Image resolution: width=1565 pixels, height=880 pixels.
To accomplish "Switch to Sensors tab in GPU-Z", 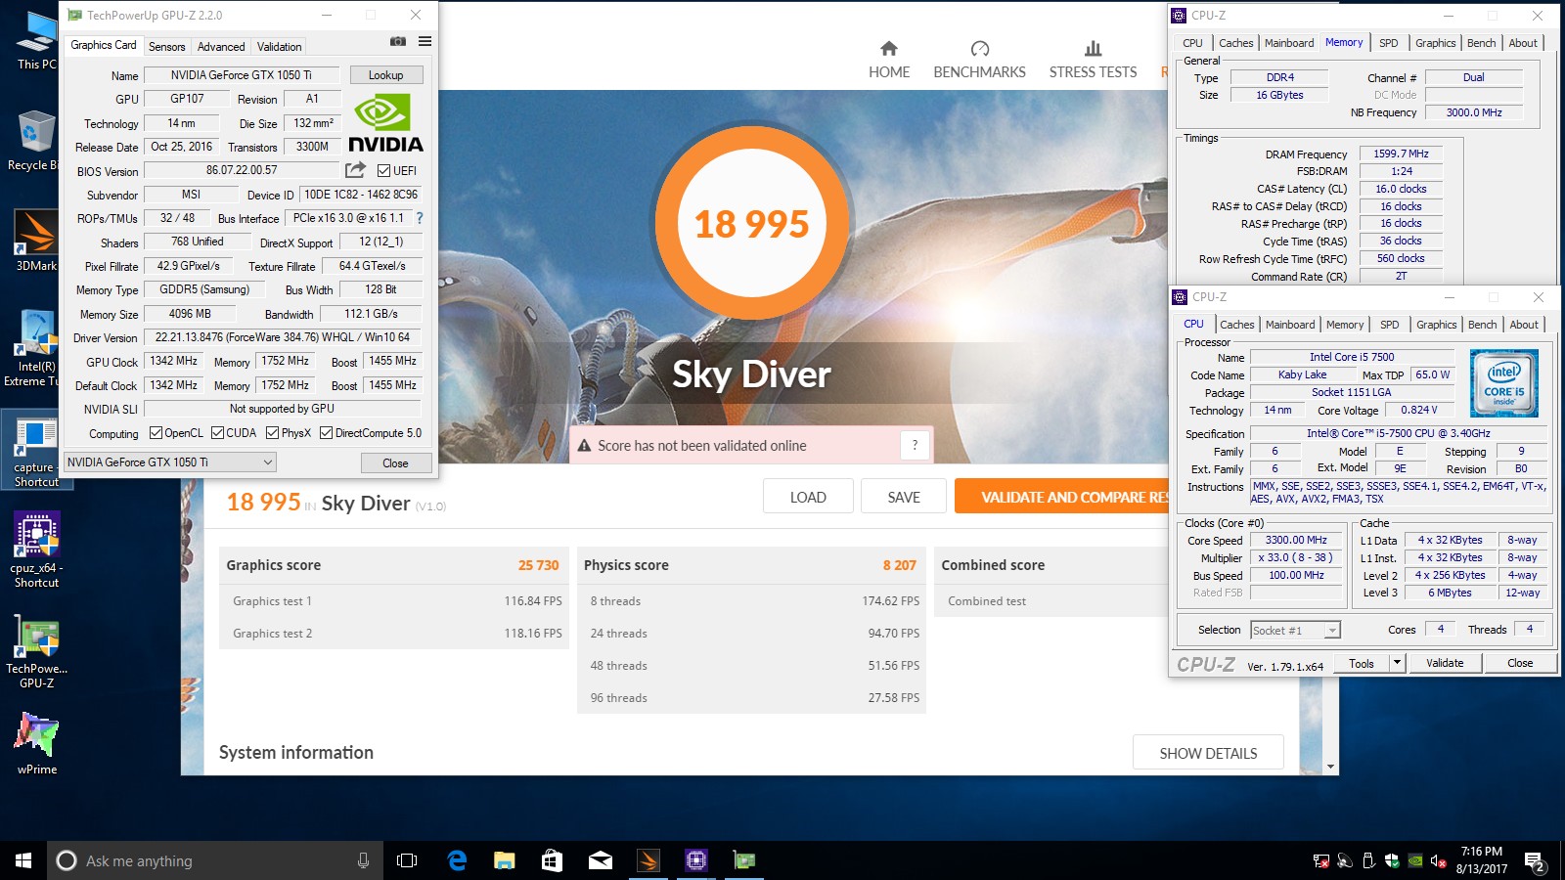I will (x=166, y=47).
